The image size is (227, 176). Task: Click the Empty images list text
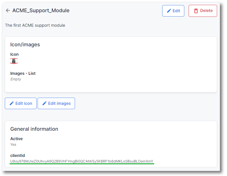(16, 79)
